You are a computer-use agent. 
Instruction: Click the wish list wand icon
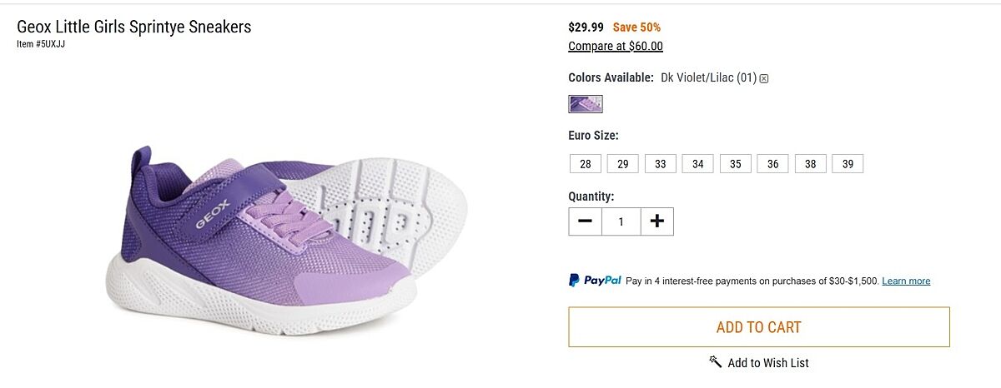716,361
